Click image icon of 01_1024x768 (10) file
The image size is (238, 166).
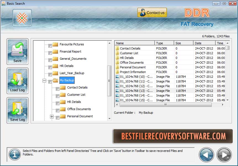click(x=117, y=77)
